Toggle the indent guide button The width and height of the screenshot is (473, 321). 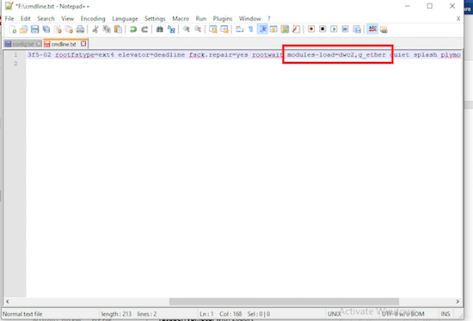[x=262, y=29]
